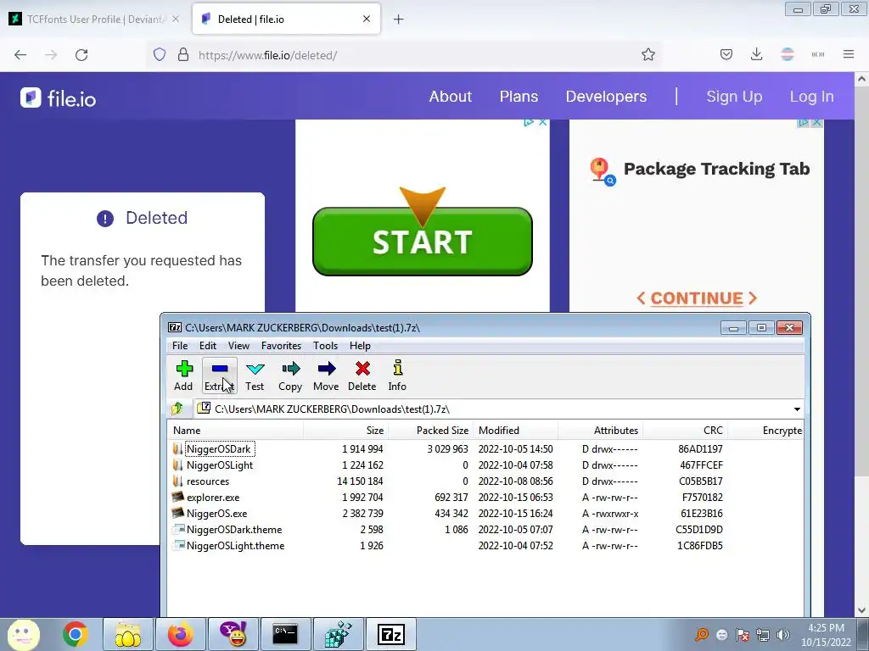The image size is (869, 651).
Task: Open the Help menu in 7-Zip
Action: (360, 346)
